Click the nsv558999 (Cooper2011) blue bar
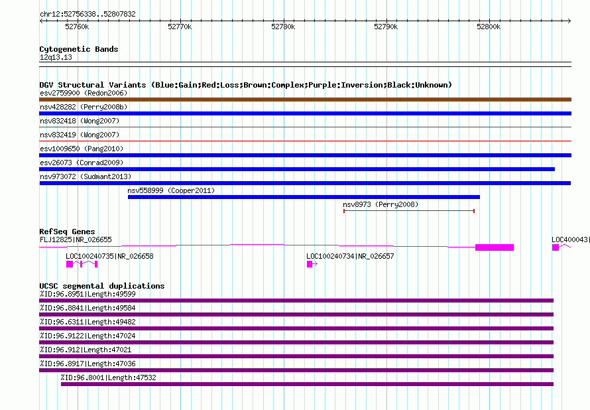Screen dimensions: 590x410 (x=304, y=197)
